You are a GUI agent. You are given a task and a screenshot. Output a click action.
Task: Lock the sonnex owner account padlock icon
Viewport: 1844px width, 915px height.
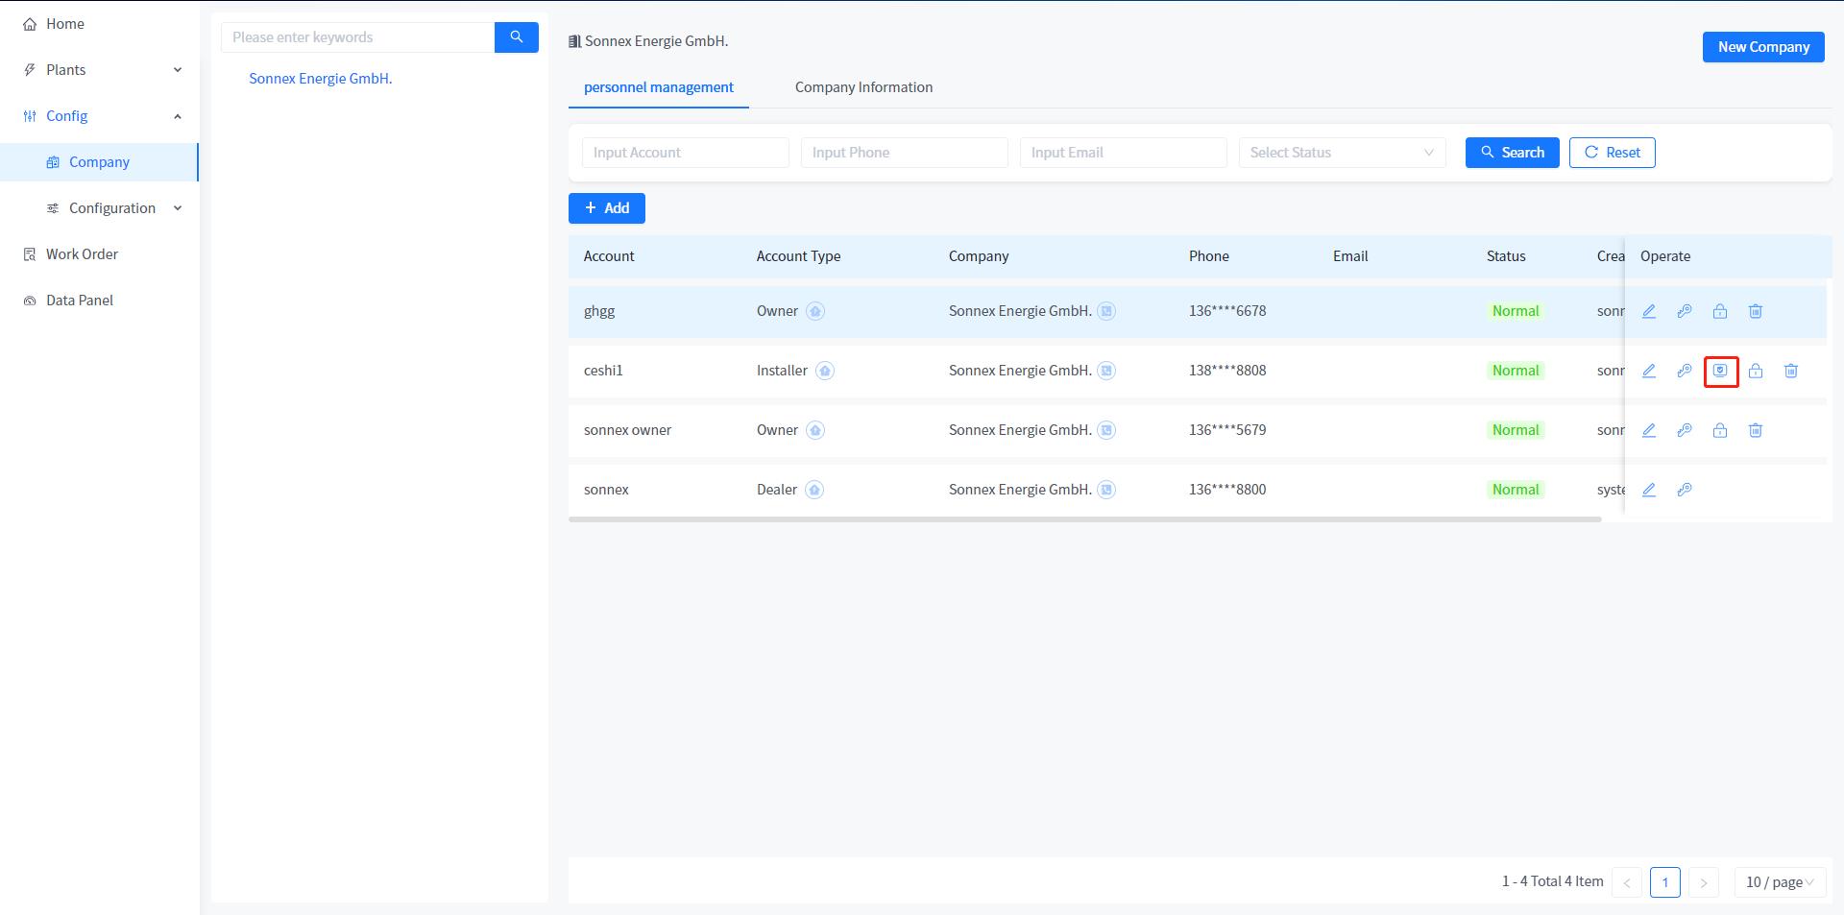point(1720,430)
